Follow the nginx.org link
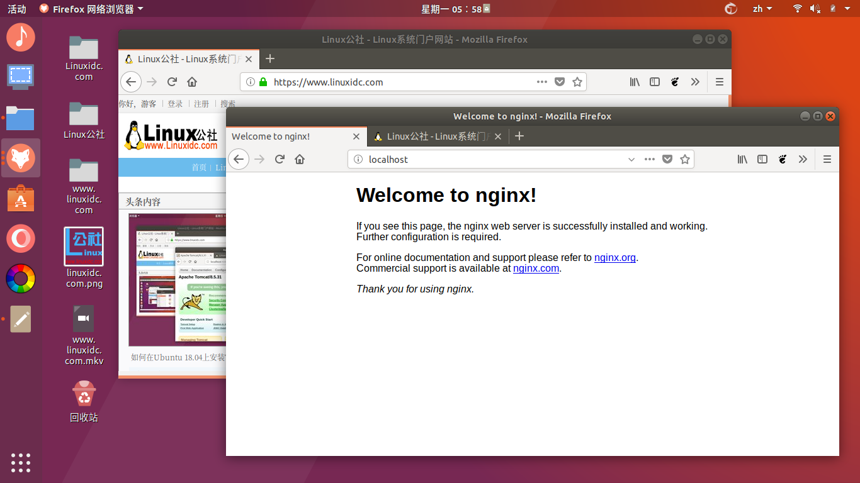The width and height of the screenshot is (860, 483). 614,257
